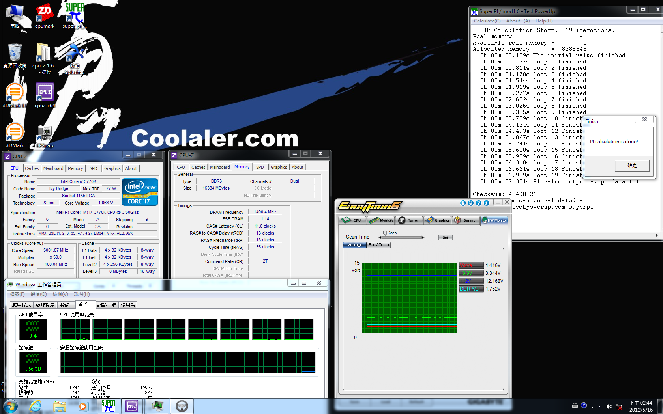Toggle the +12V voltage line
This screenshot has height=414, width=663.
coord(471,281)
